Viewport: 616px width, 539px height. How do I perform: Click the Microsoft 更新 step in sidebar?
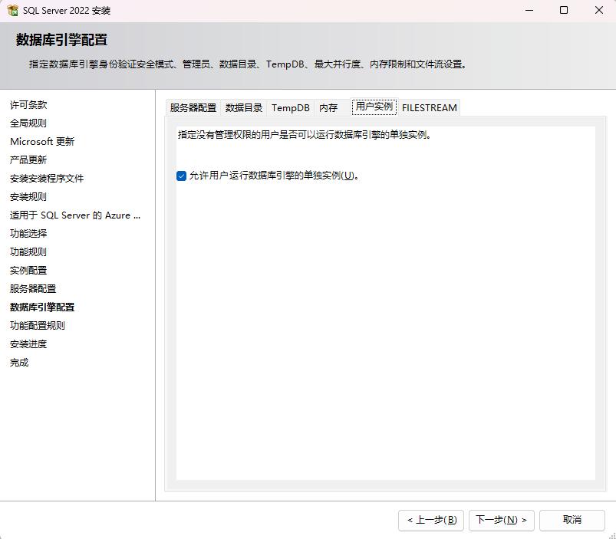coord(42,142)
